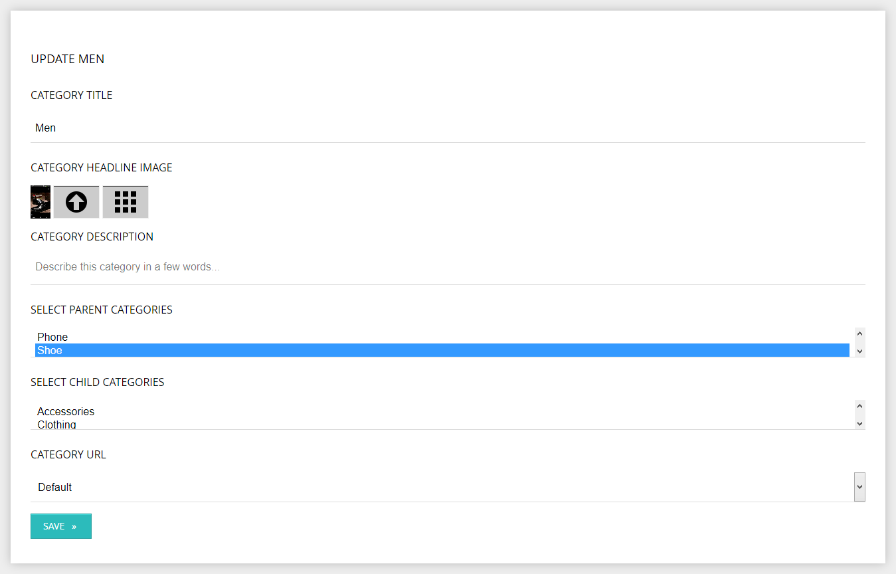Viewport: 896px width, 574px height.
Task: Open the Category URL dropdown arrow
Action: point(859,487)
